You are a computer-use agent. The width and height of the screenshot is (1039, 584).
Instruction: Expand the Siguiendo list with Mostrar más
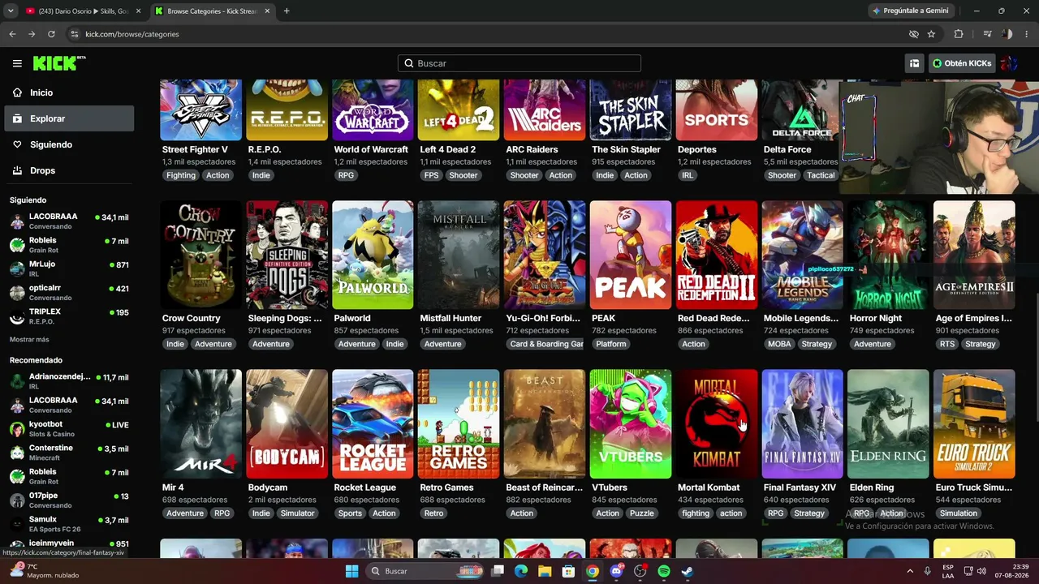coord(29,339)
